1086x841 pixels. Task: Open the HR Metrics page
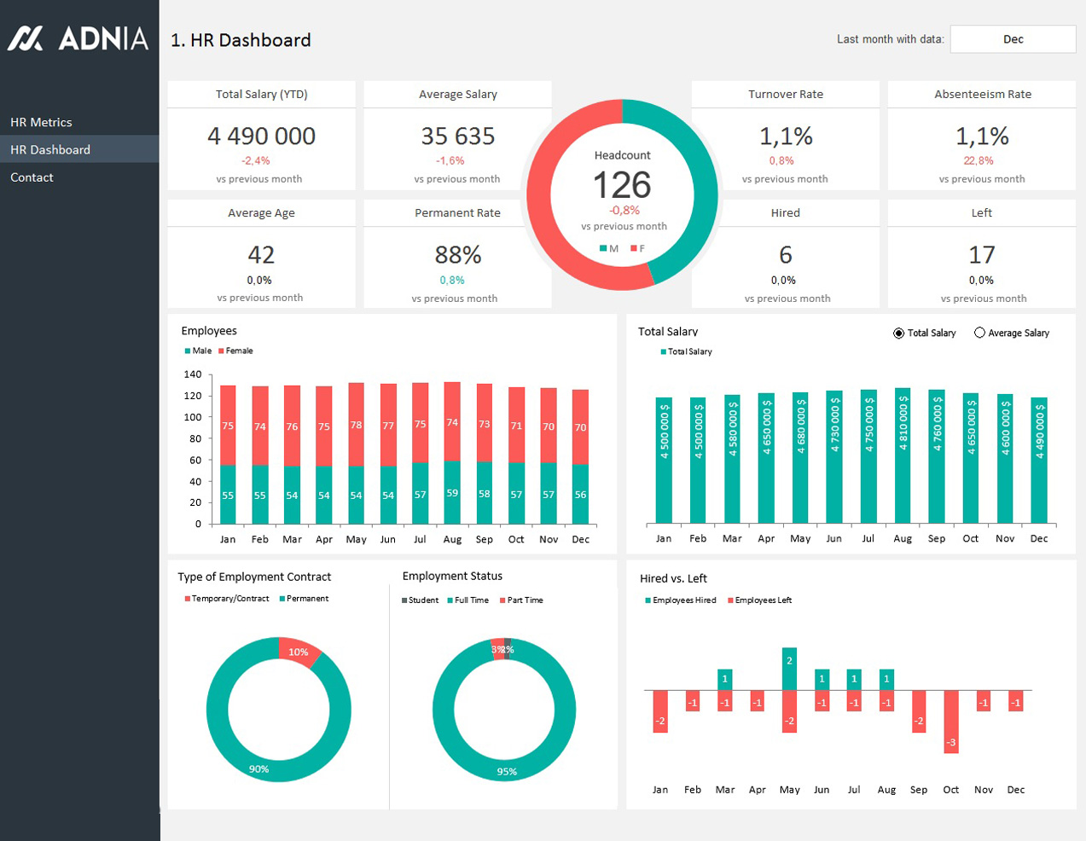pyautogui.click(x=41, y=122)
